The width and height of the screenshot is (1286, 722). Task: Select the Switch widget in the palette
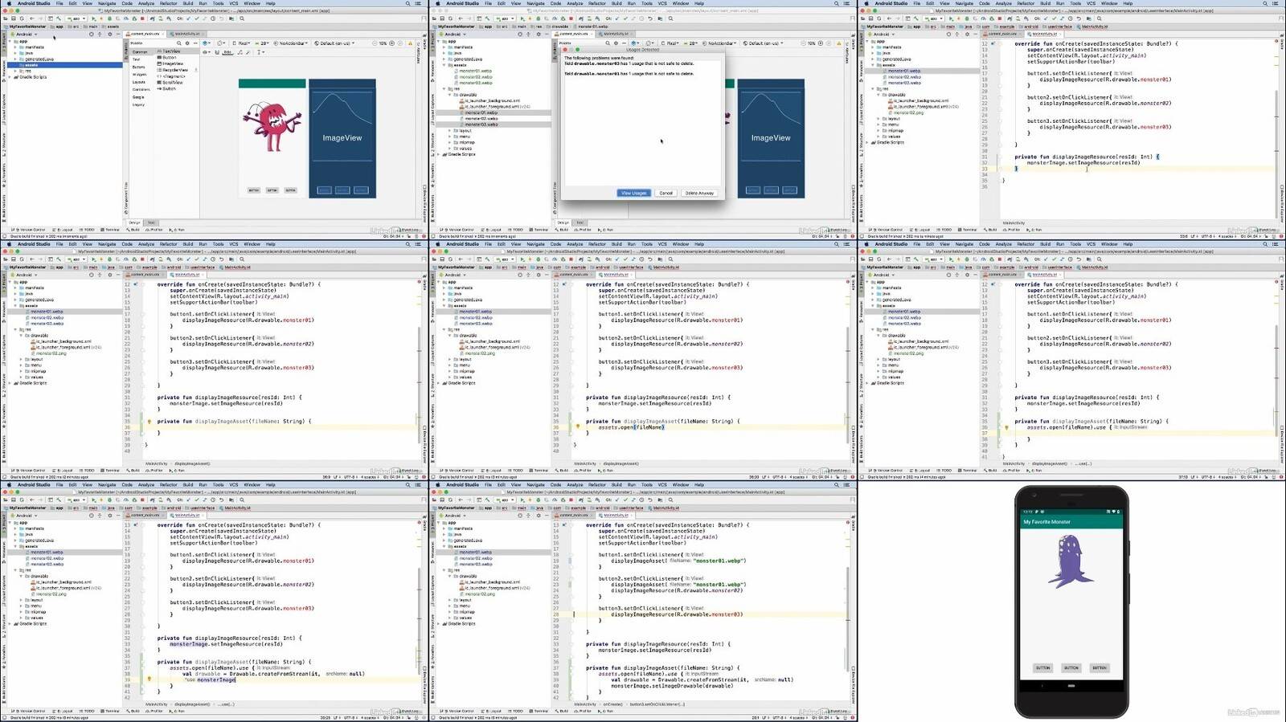(x=170, y=88)
